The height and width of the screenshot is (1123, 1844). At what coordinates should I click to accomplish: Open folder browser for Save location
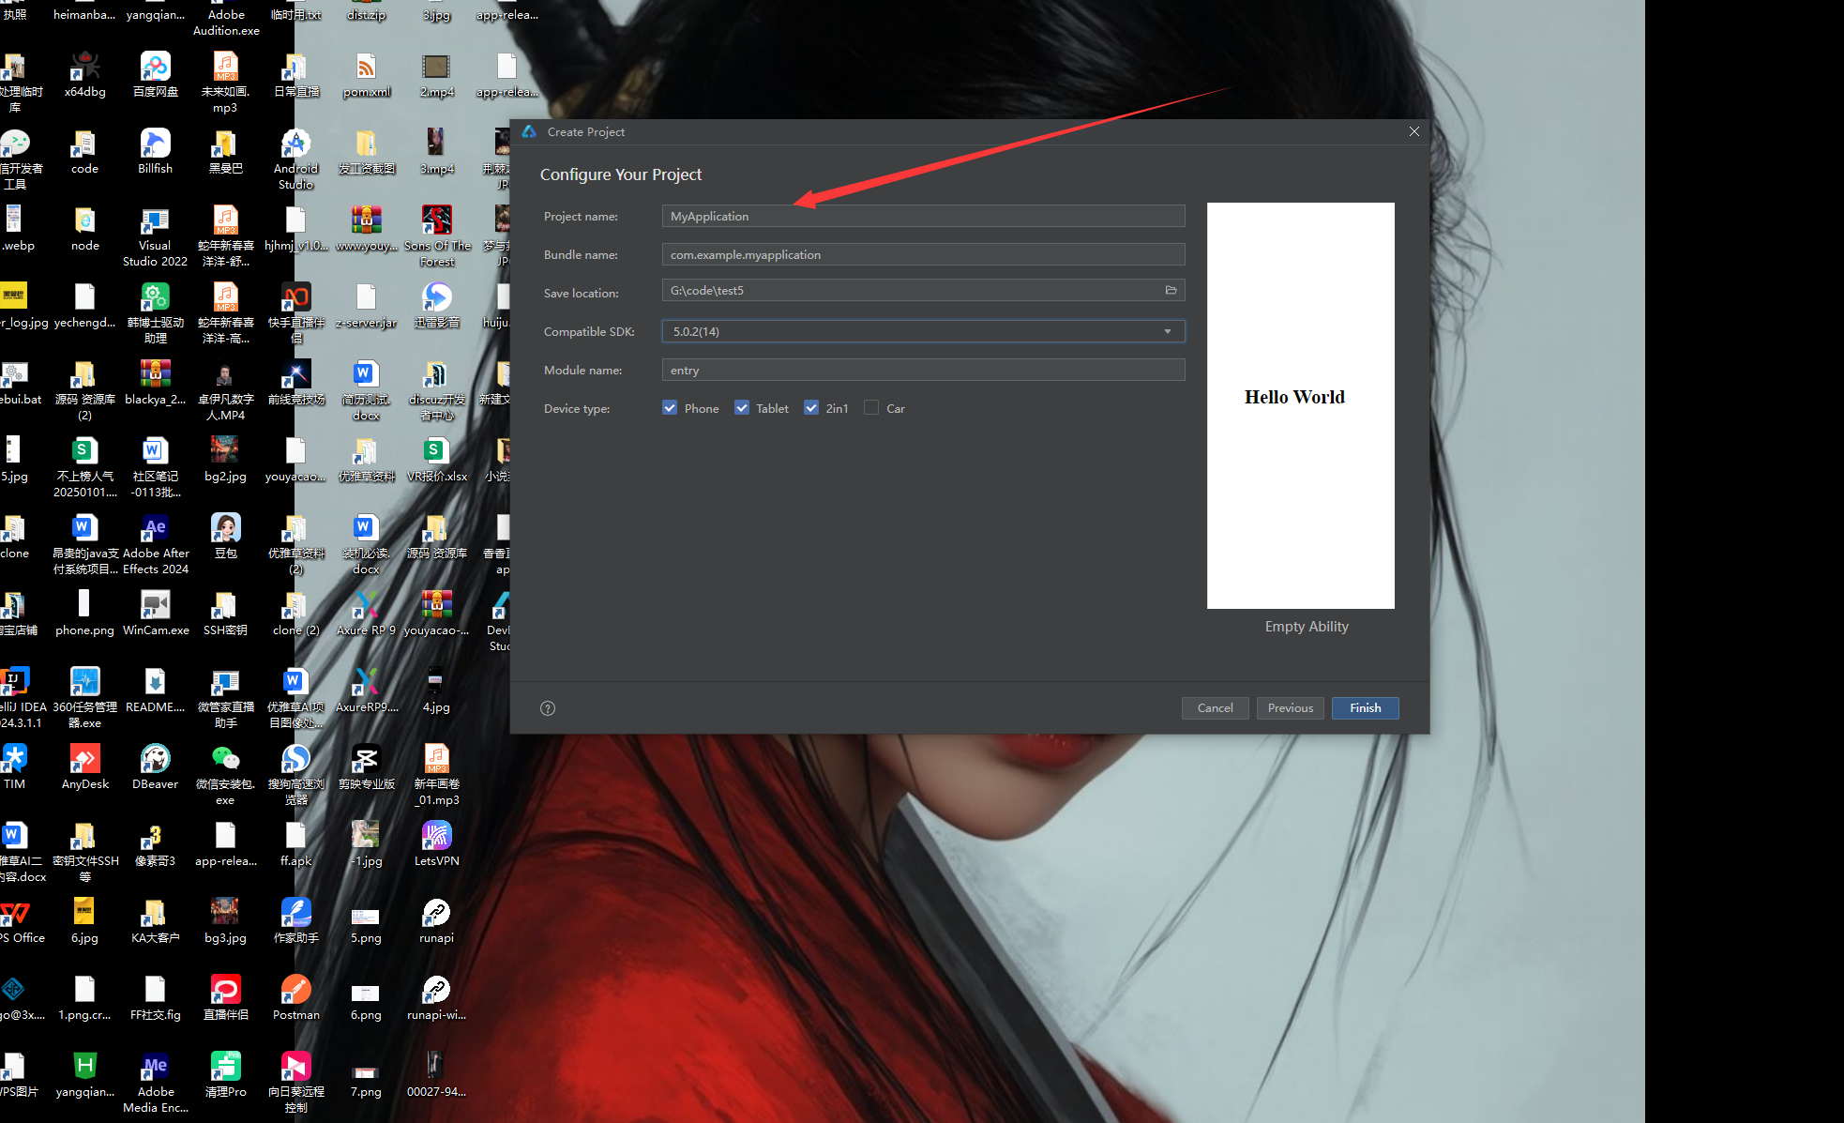pos(1171,290)
